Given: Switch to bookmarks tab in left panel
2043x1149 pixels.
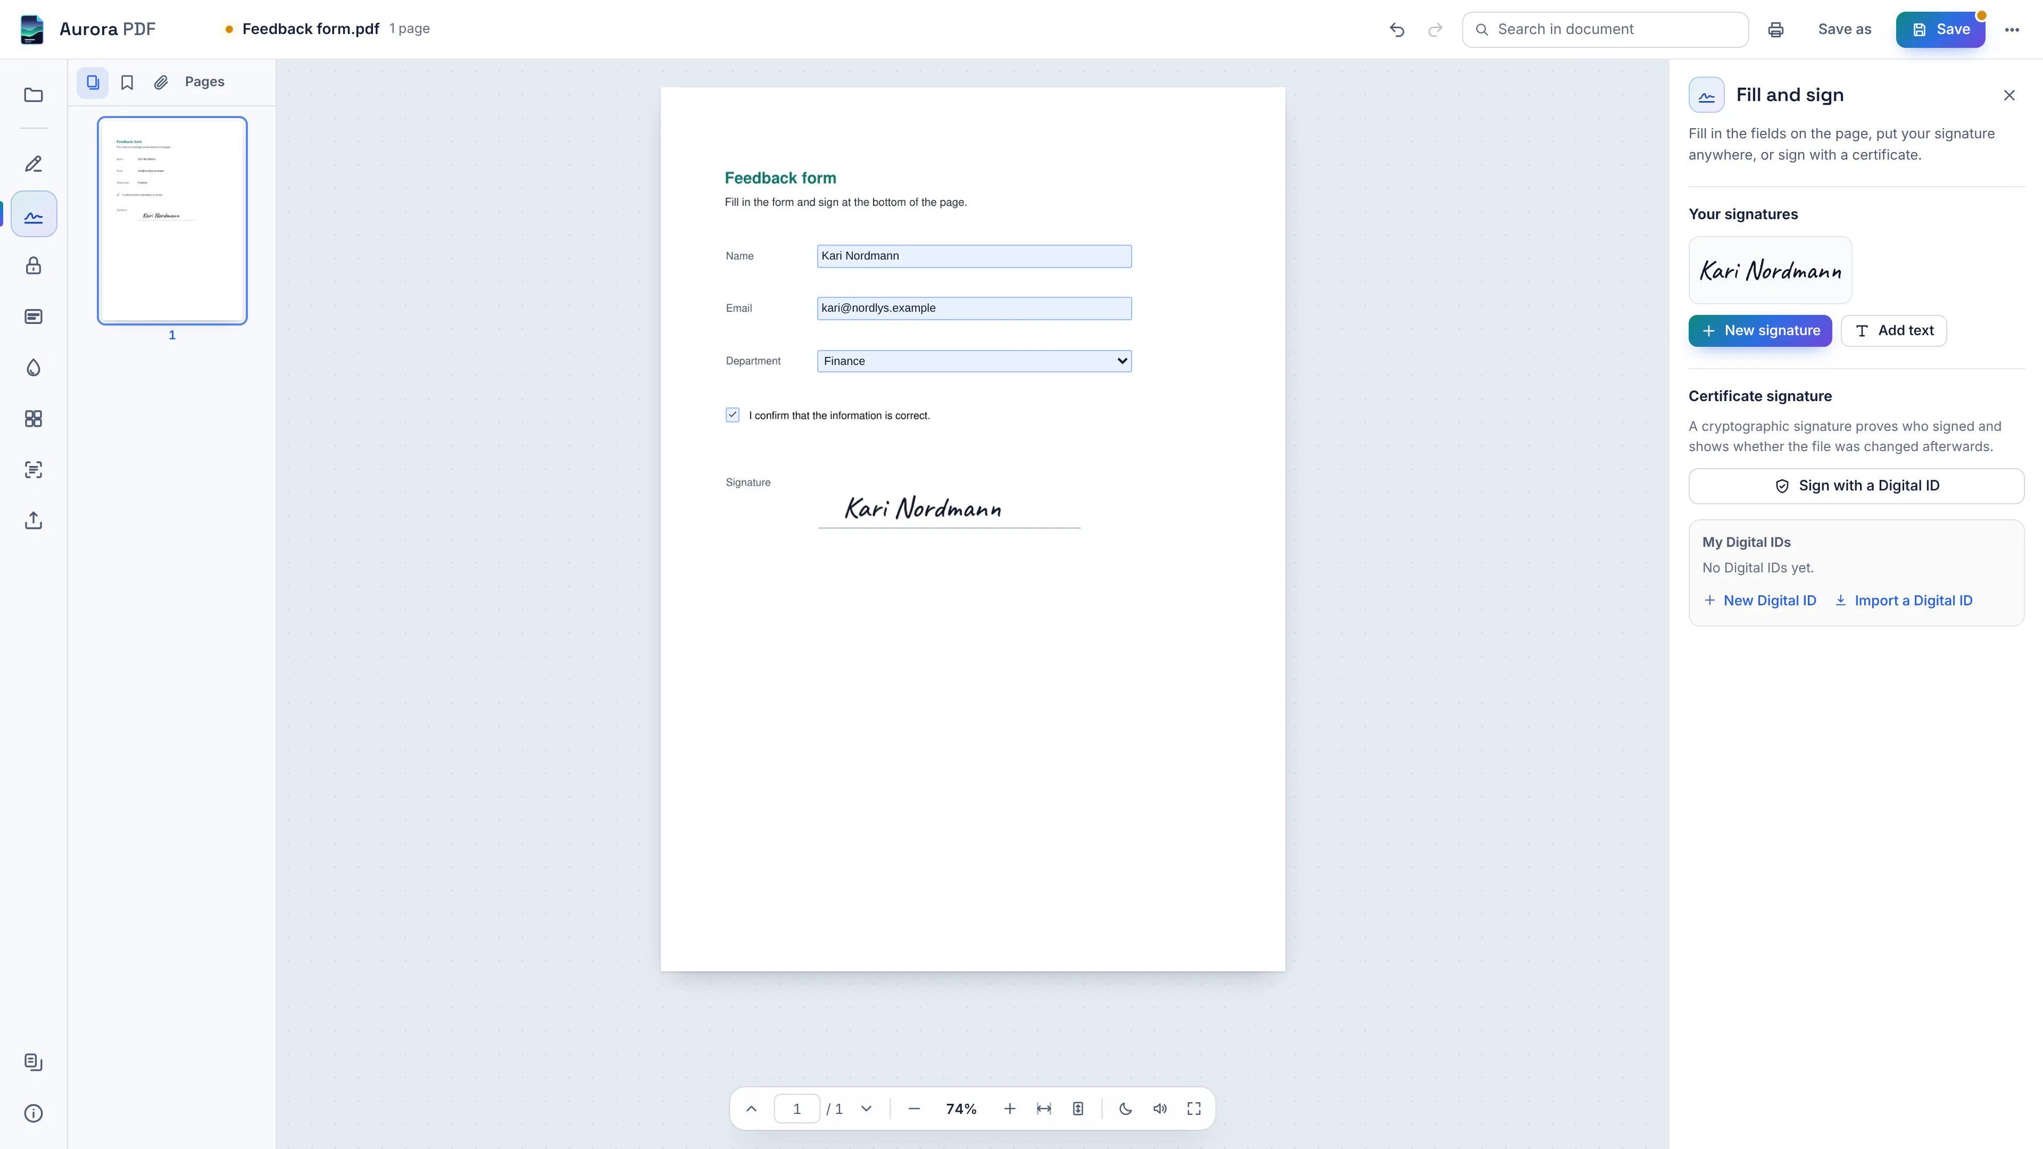Looking at the screenshot, I should tap(127, 82).
